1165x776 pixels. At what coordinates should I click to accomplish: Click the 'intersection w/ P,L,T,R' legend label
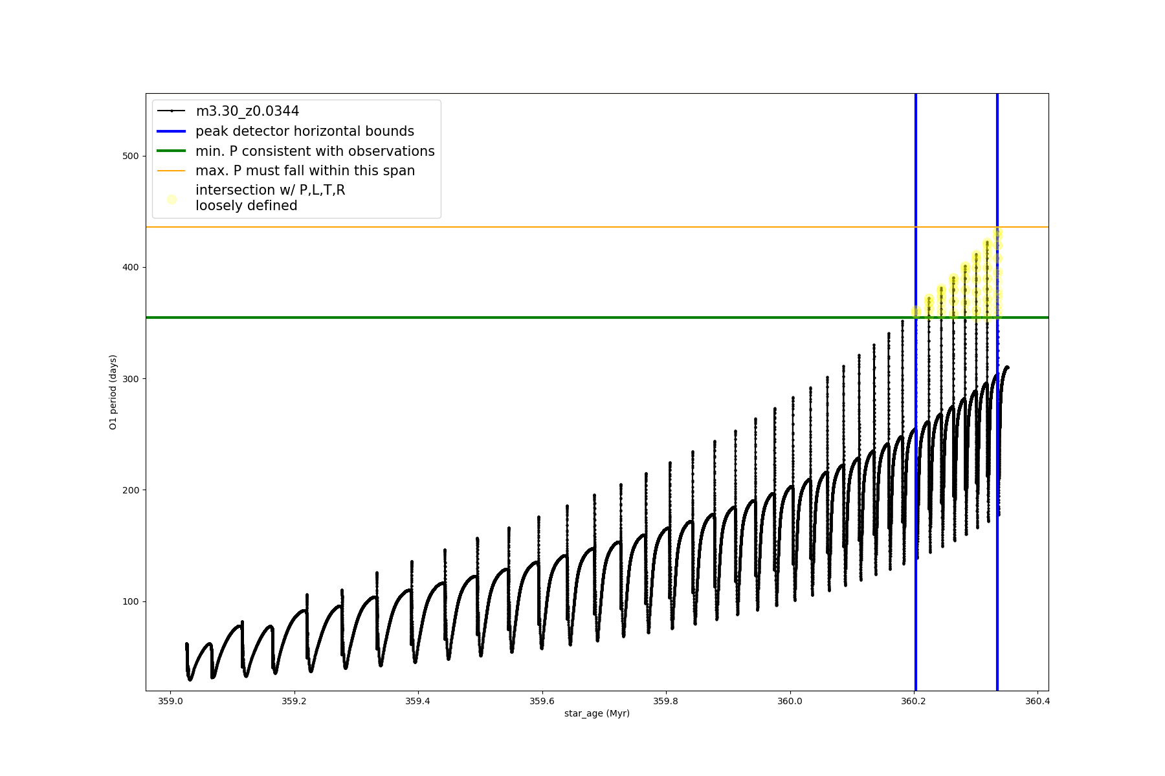[x=270, y=190]
